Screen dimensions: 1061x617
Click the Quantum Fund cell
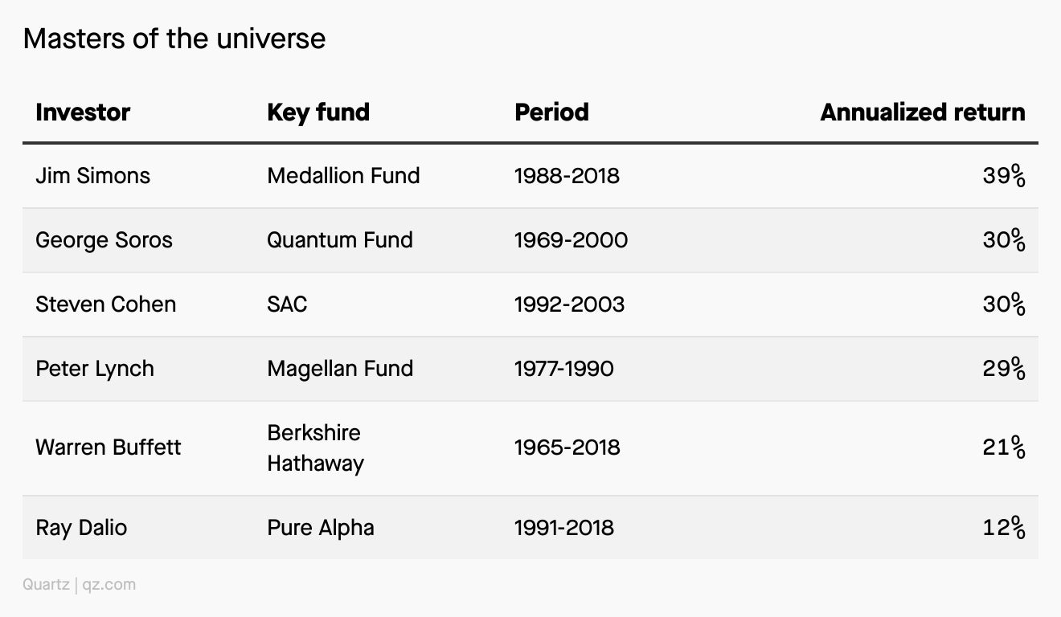point(340,240)
